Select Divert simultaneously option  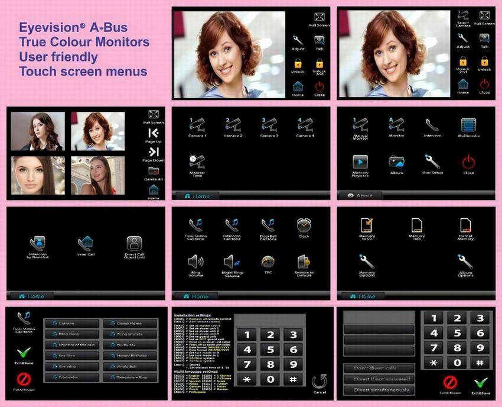tap(379, 390)
